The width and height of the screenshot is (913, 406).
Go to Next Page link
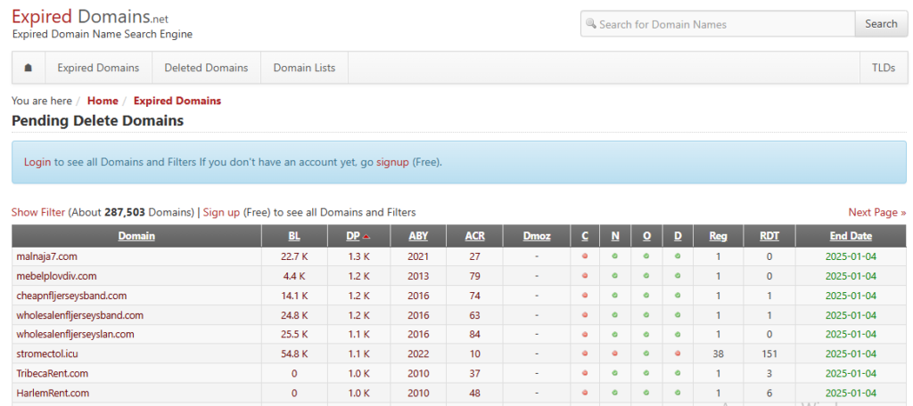click(876, 212)
